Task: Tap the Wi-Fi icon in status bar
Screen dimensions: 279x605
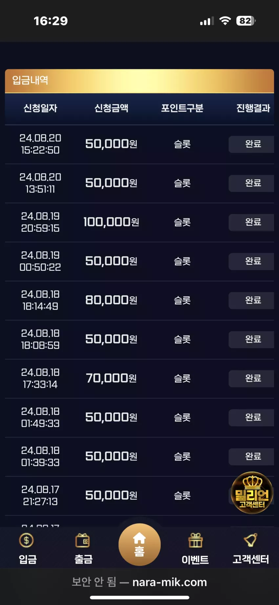Action: pos(225,21)
